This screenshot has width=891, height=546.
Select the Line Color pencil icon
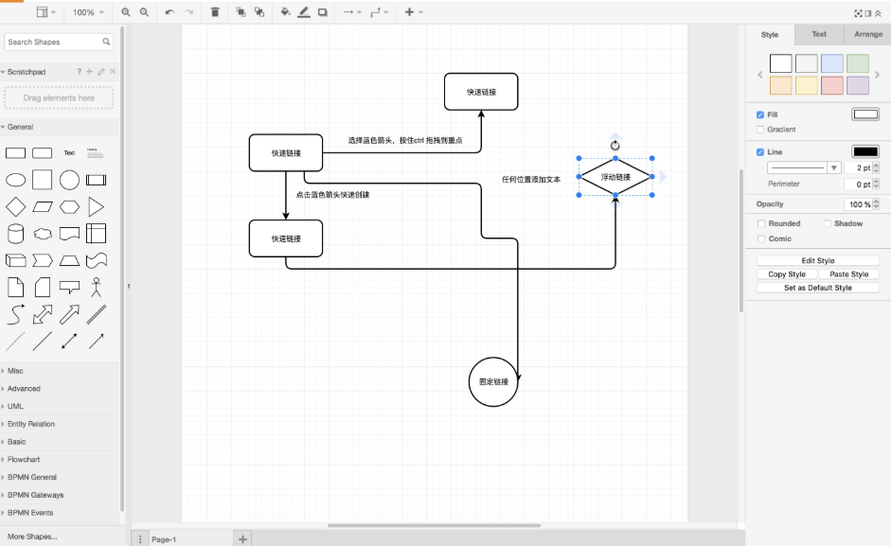coord(304,12)
